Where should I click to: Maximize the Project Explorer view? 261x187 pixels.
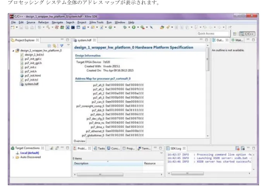click(x=67, y=40)
